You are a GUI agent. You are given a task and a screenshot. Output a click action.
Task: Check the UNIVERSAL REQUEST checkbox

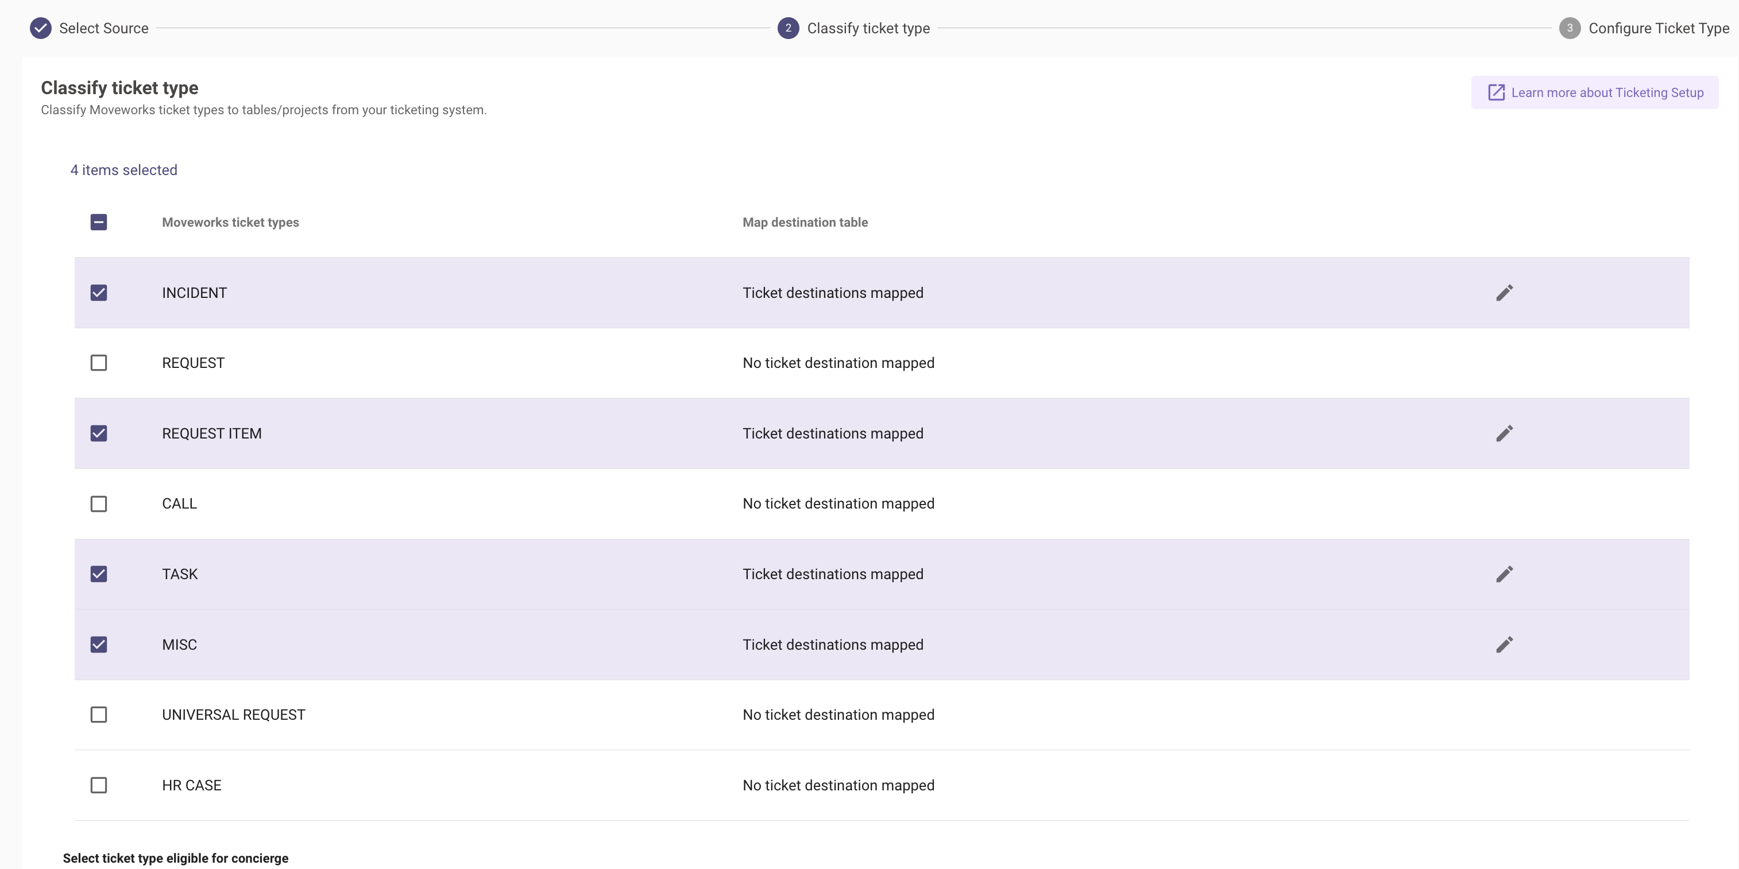coord(99,715)
